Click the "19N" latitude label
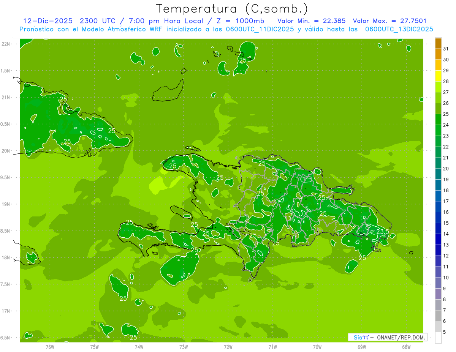456x352 pixels. tap(6, 204)
